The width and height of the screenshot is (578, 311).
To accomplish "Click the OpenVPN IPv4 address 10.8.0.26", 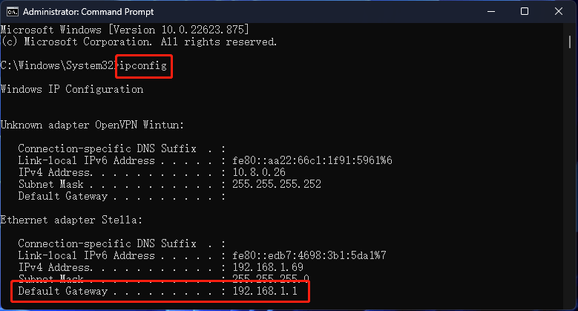I will 257,172.
